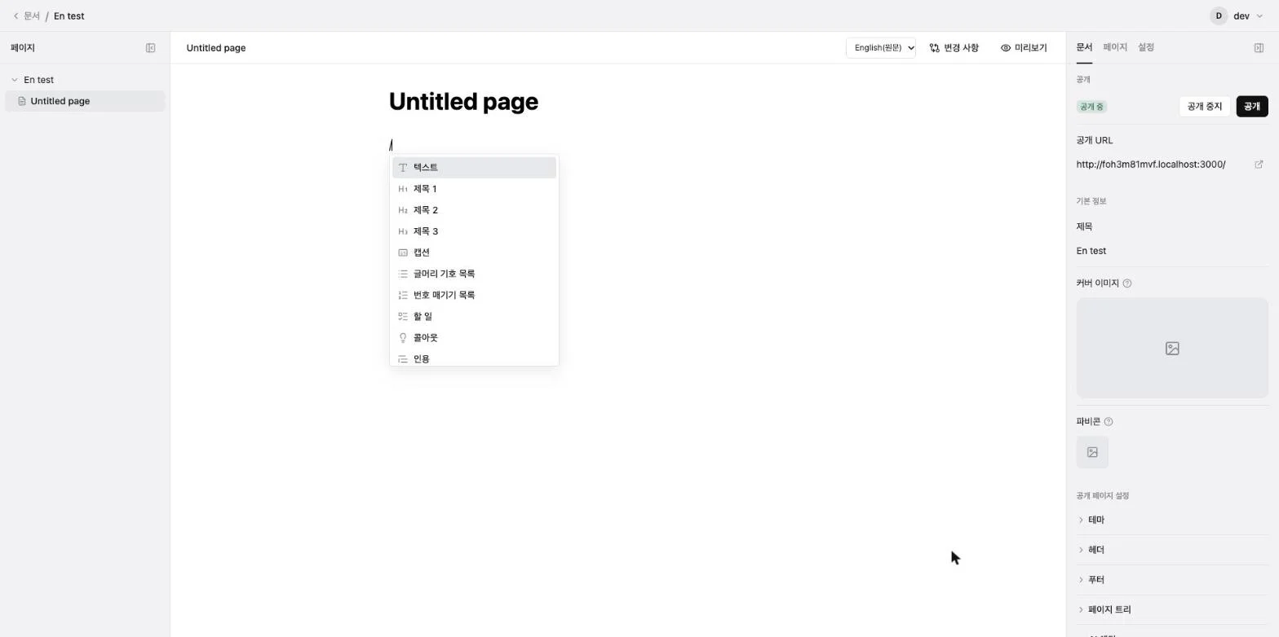This screenshot has width=1279, height=637.
Task: Click the D user avatar
Action: click(1219, 16)
